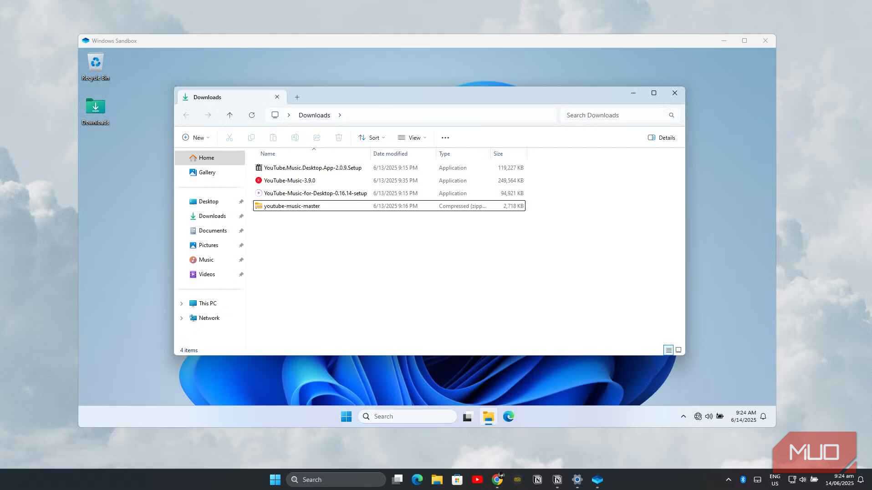
Task: Click Downloads breadcrumb in address bar
Action: tap(314, 115)
